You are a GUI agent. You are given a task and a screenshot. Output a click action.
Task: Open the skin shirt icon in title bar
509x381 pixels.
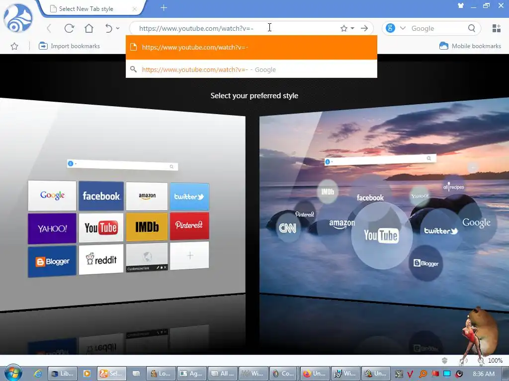click(461, 5)
